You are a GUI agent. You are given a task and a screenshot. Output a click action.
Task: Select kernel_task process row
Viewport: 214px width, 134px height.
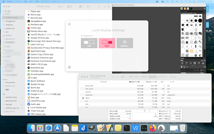click(x=144, y=86)
